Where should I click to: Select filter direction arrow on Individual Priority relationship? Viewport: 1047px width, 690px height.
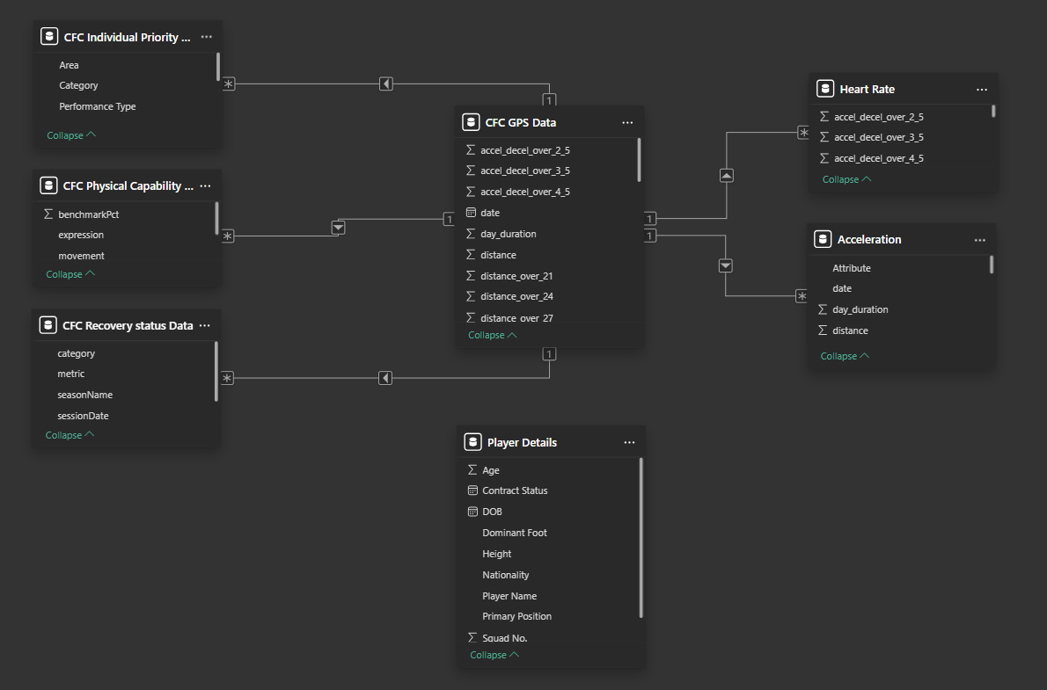point(386,84)
